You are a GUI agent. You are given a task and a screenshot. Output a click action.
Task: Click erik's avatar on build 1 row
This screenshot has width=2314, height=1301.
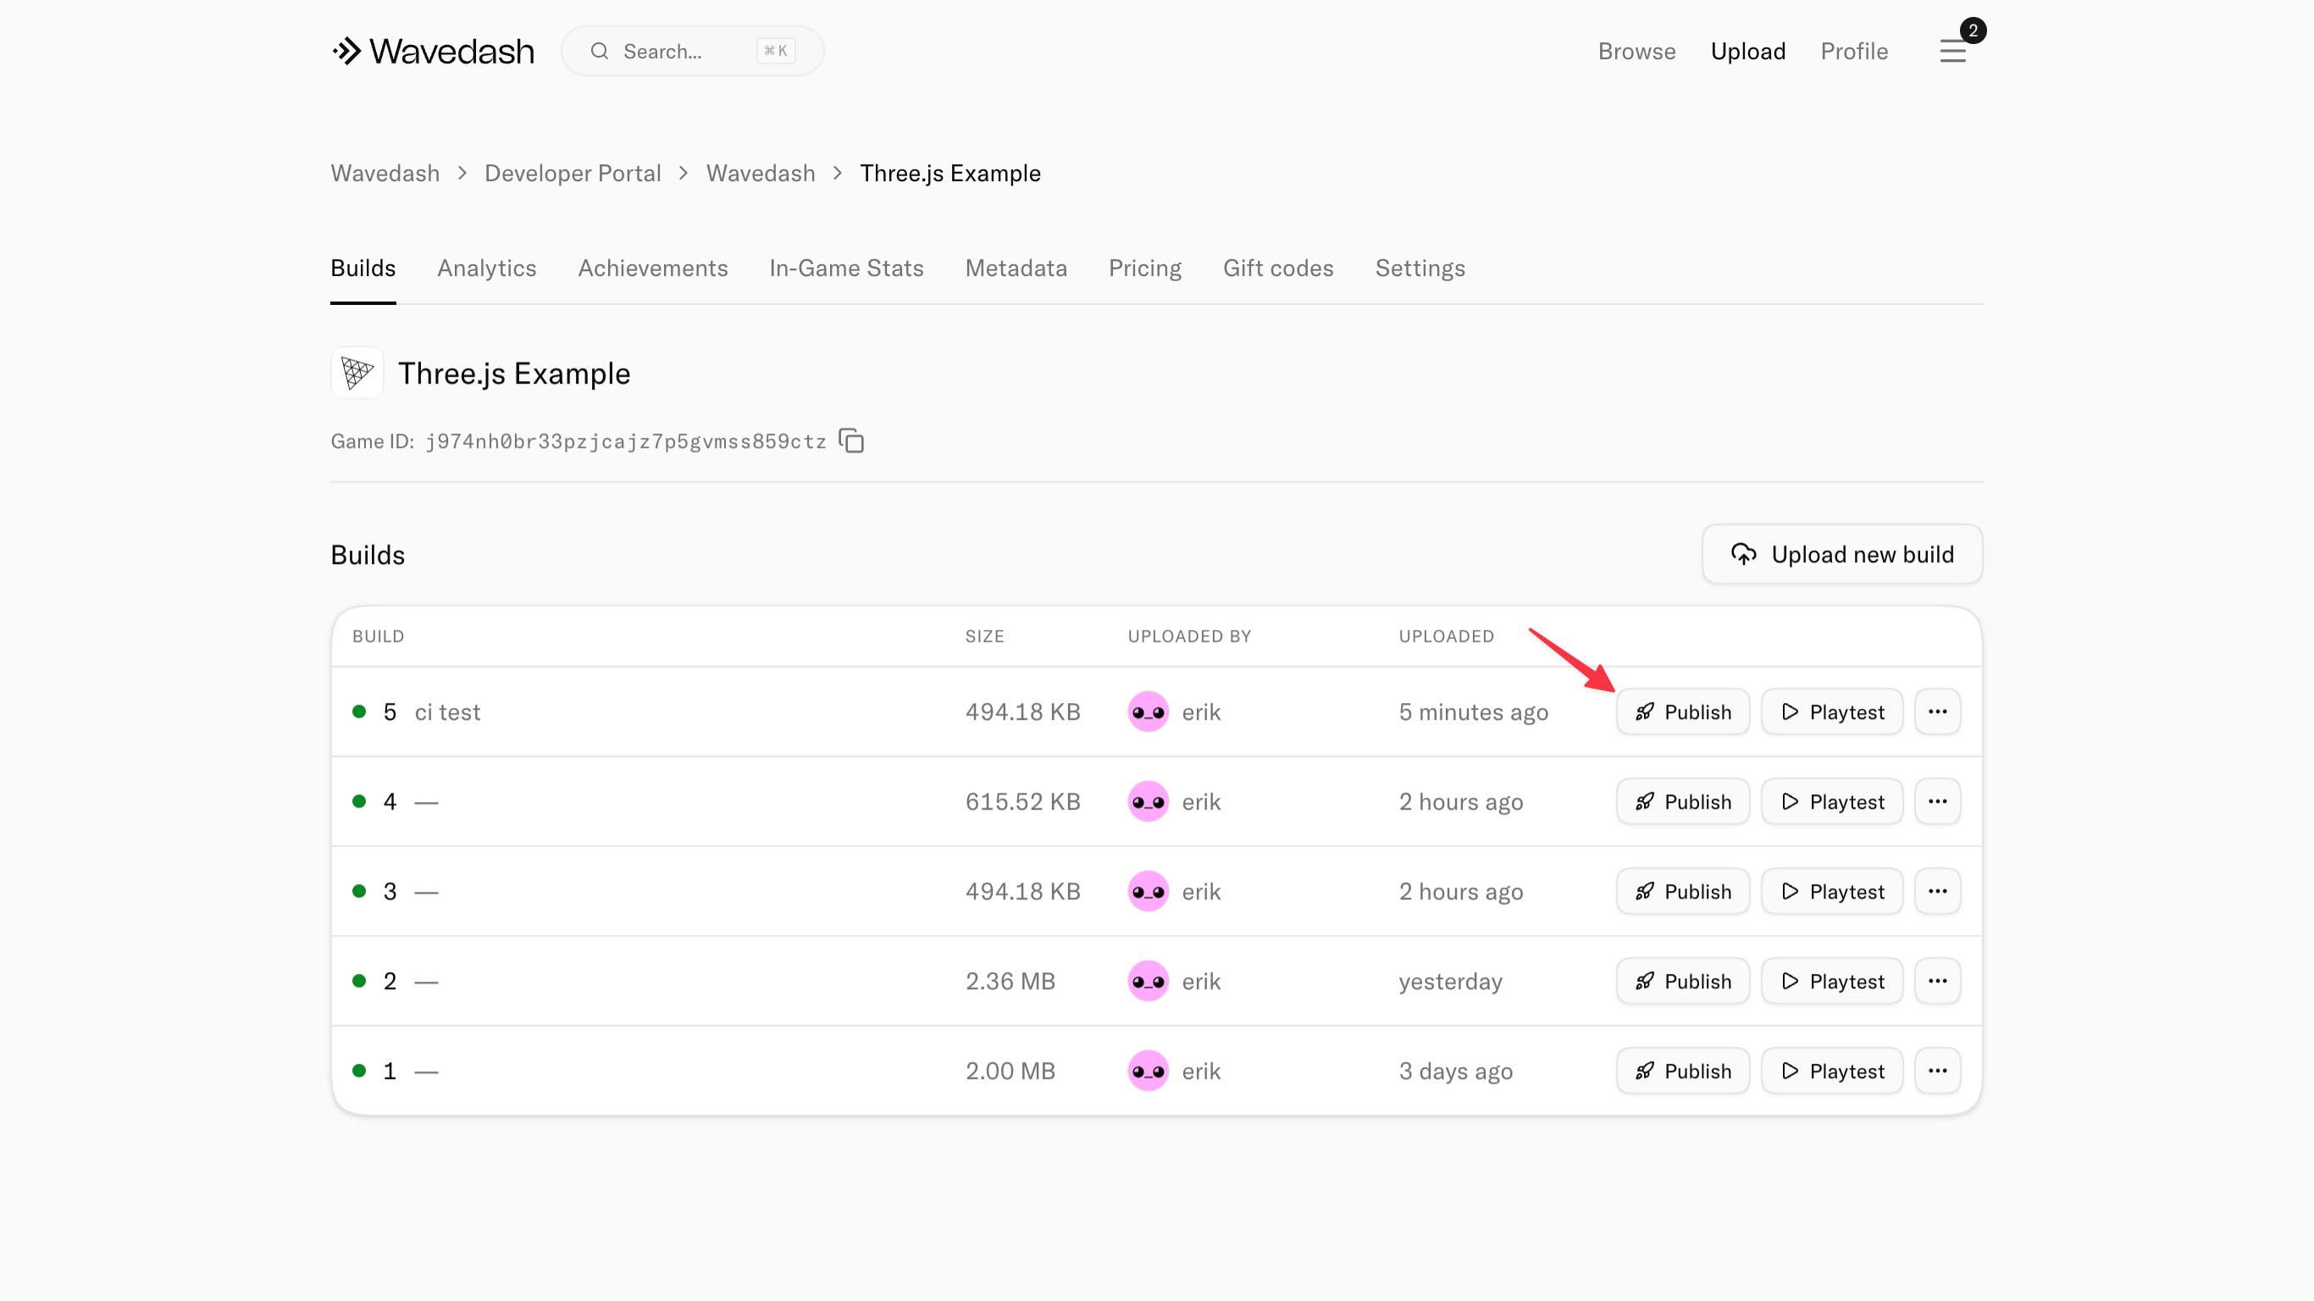pos(1148,1071)
